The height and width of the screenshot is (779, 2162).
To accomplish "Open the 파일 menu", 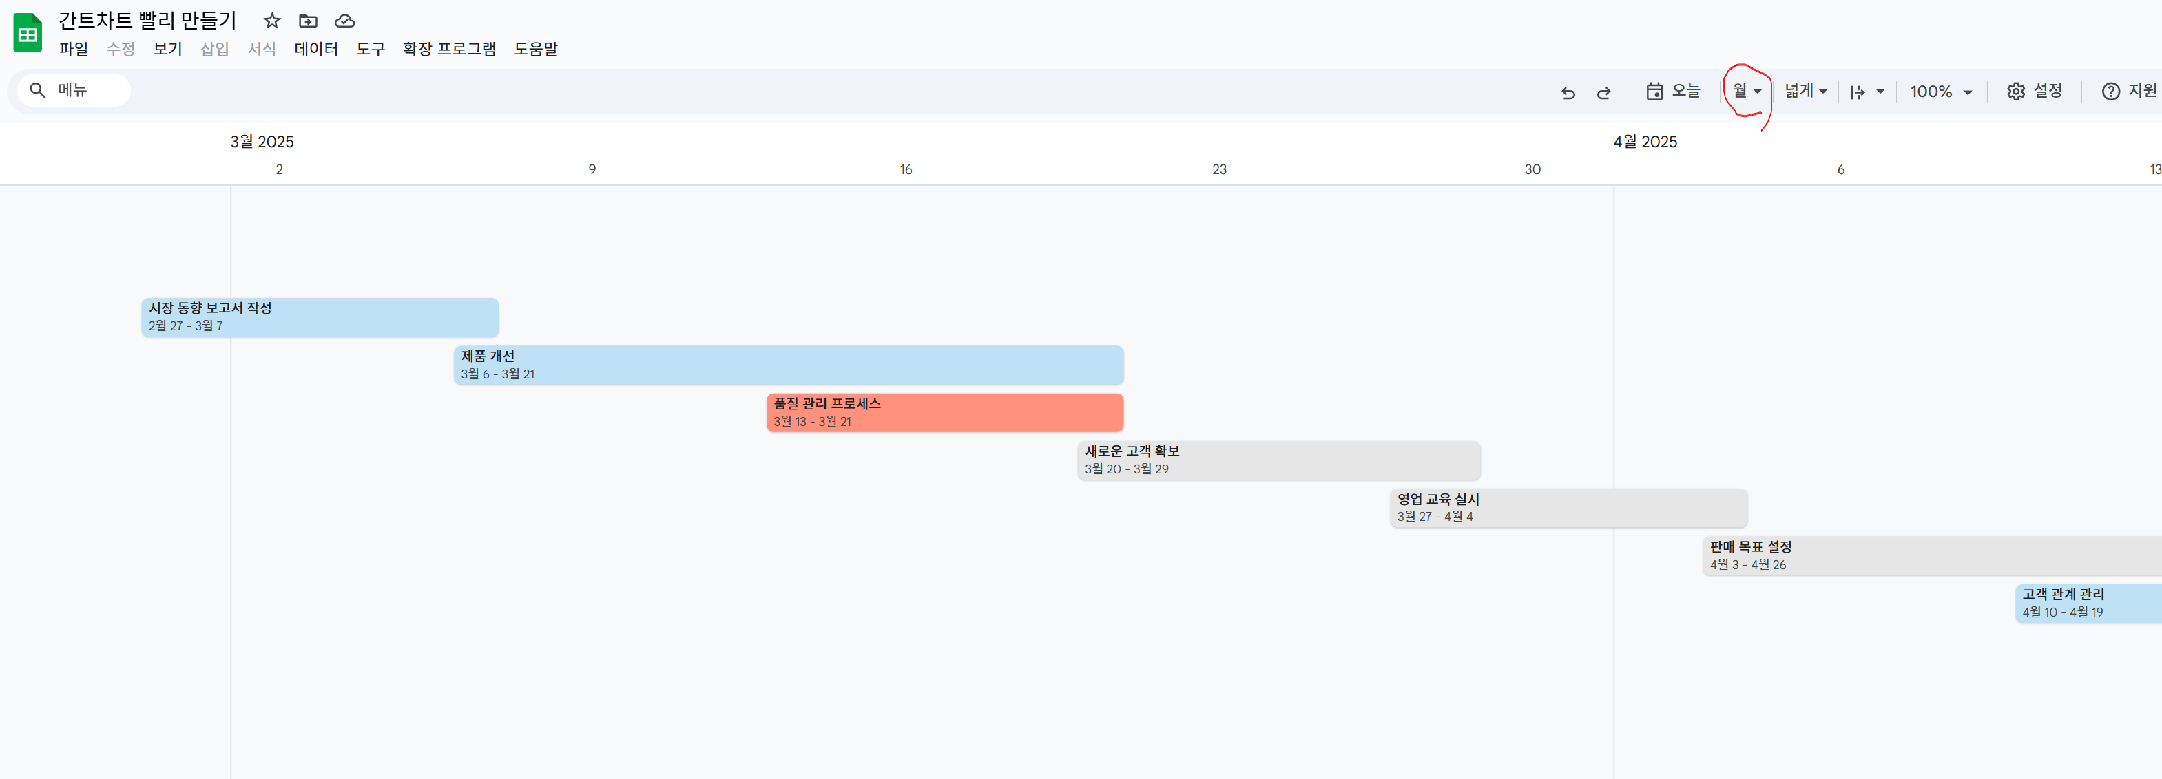I will click(74, 49).
